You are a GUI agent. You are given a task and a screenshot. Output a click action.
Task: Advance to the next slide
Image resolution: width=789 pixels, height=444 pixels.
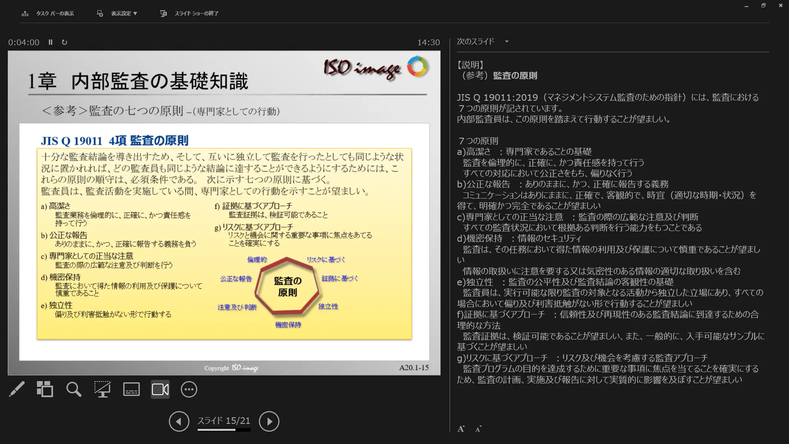pos(269,421)
